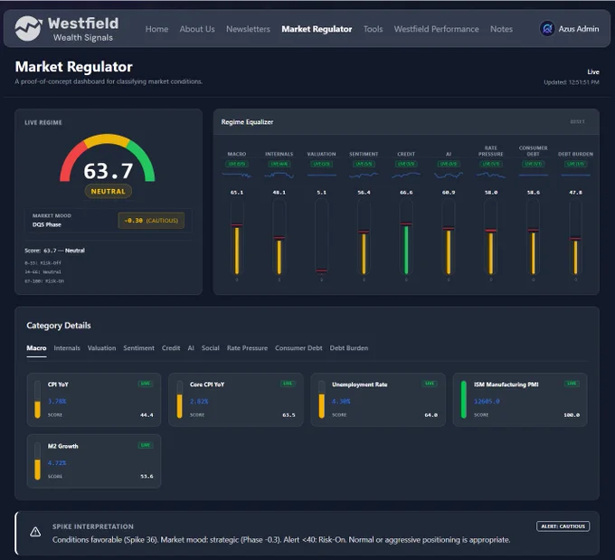Click the 65.1 Macro equalizer score
Viewport: 615px width, 560px height.
coord(237,193)
